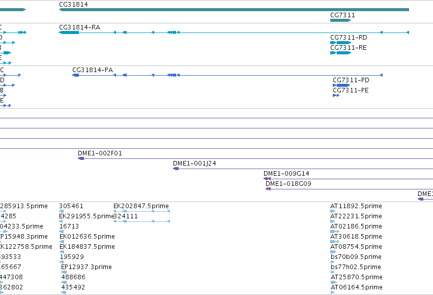The image size is (433, 295).
Task: Click the CG7311-PE feature label
Action: click(x=351, y=90)
